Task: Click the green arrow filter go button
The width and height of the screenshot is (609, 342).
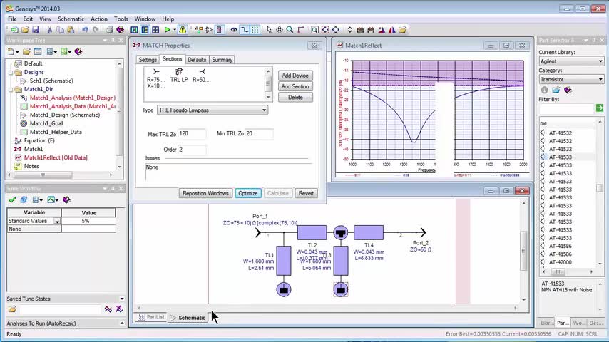Action: click(600, 108)
